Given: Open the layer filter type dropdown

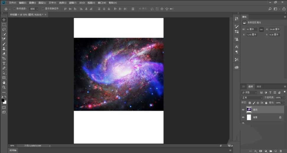Looking at the screenshot, I should [x=250, y=92].
